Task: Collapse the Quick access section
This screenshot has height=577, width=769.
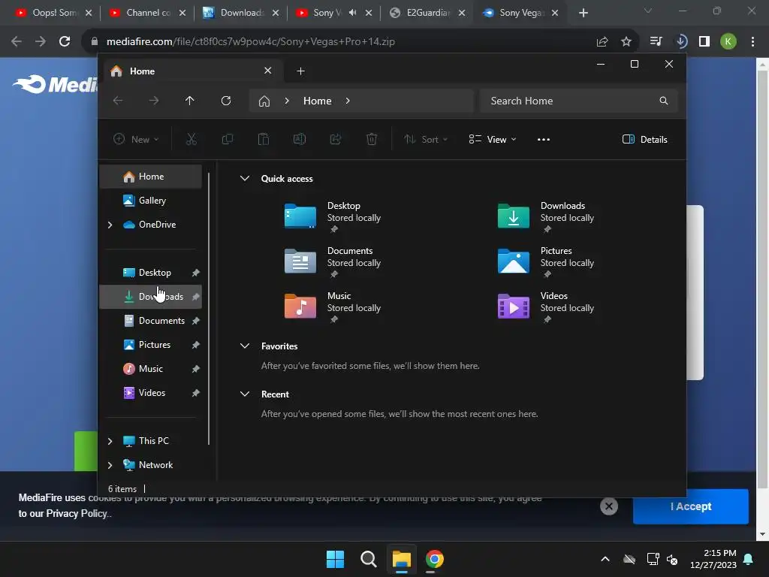Action: click(245, 179)
